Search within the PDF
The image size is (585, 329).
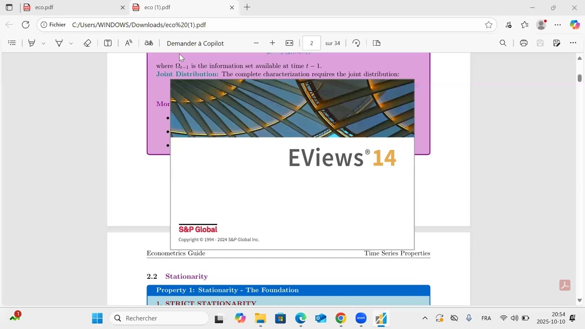coord(503,43)
